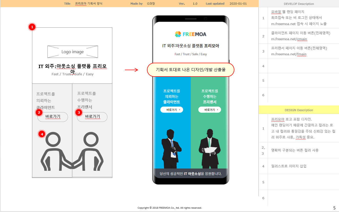The height and width of the screenshot is (212, 339).
Task: Click the Made by label in the header
Action: click(136, 4)
